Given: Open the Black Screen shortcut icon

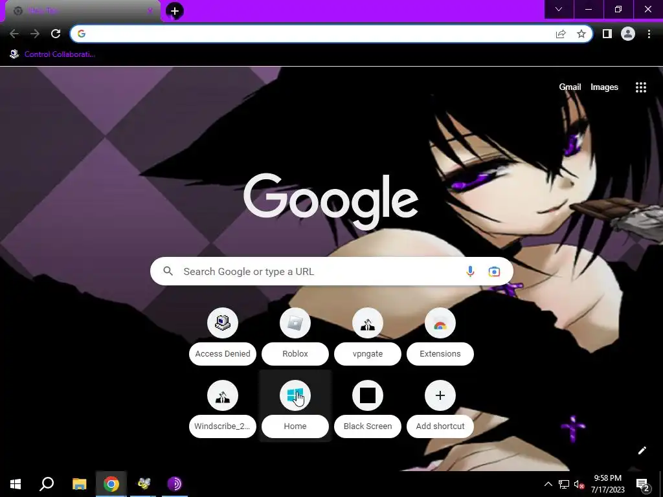Looking at the screenshot, I should point(368,395).
